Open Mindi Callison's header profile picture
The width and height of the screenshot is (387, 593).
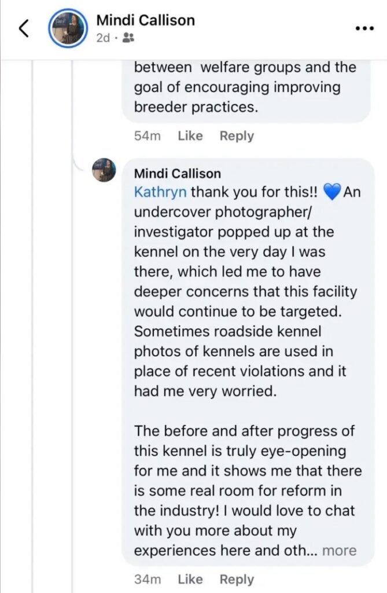[x=67, y=28]
